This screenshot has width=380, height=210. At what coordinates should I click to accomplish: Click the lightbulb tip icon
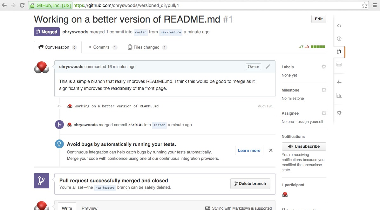[x=59, y=144]
